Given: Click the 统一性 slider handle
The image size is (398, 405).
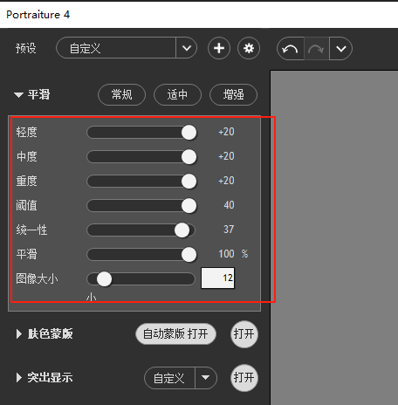Looking at the screenshot, I should [182, 230].
